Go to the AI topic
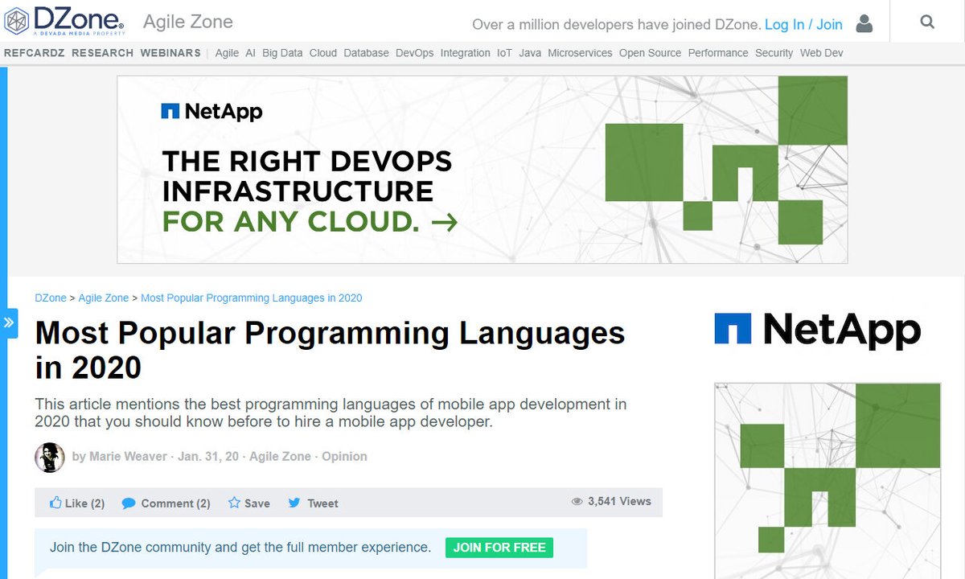 coord(251,53)
